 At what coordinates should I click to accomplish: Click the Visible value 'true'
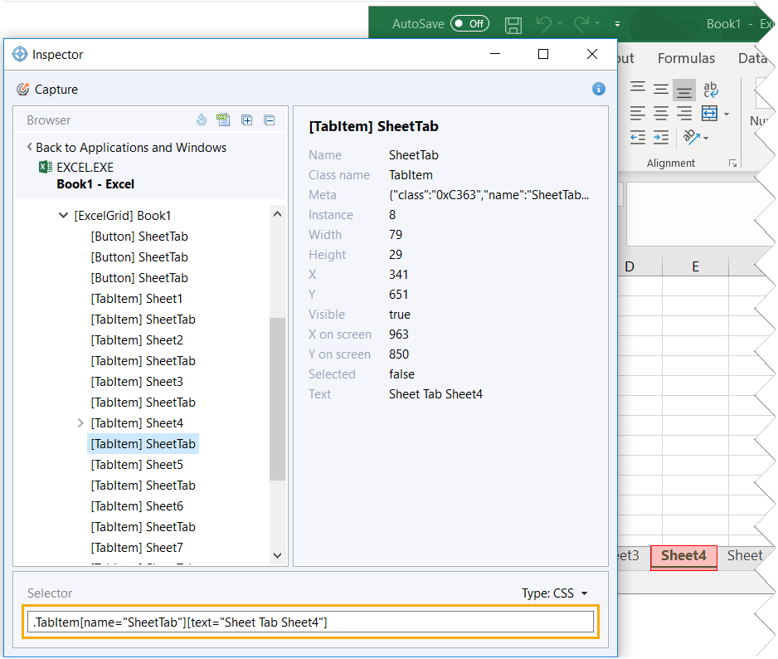coord(400,315)
